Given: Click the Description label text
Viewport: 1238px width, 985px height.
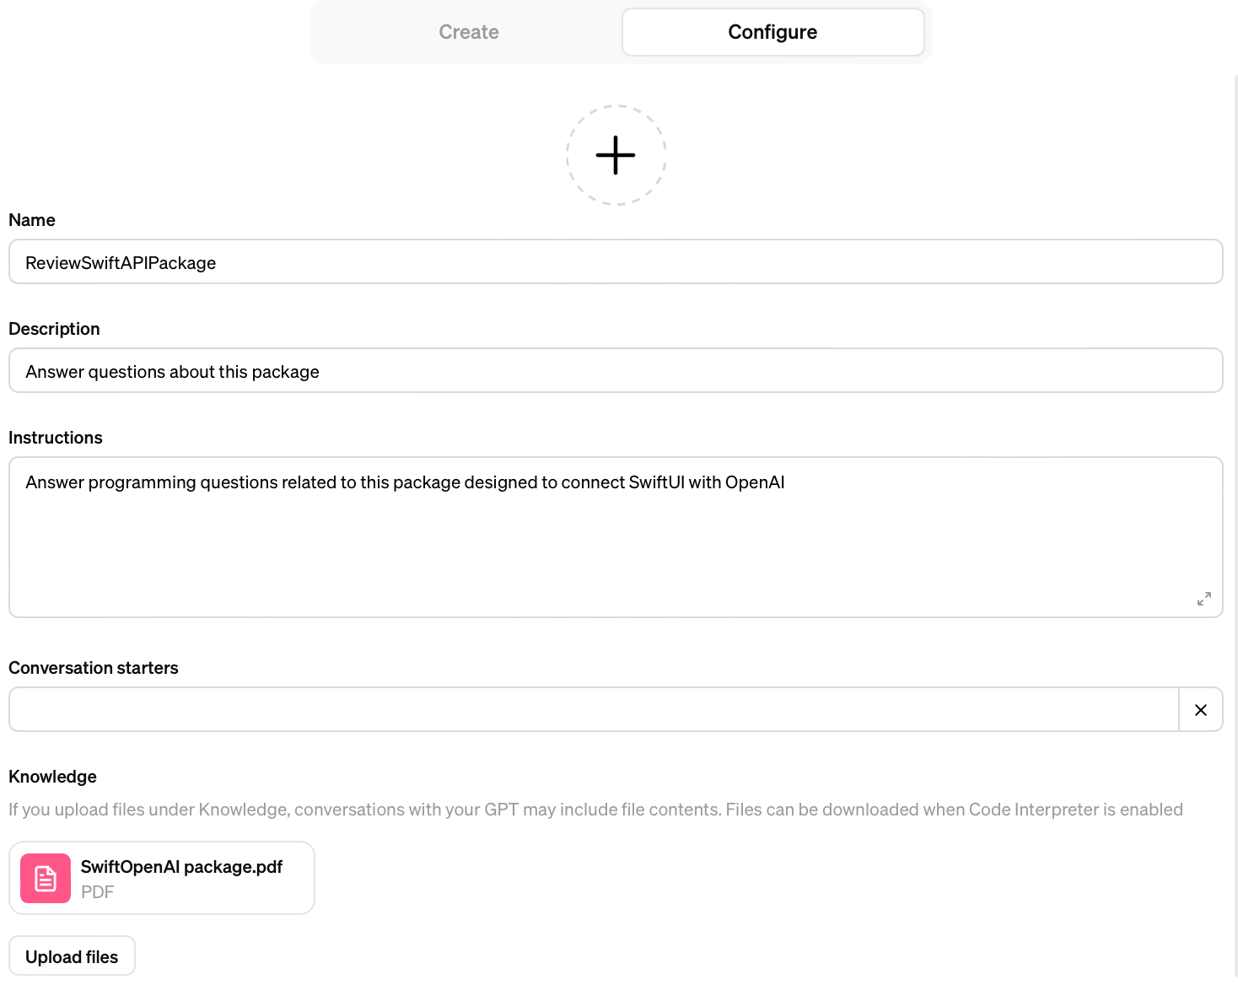Looking at the screenshot, I should (54, 329).
